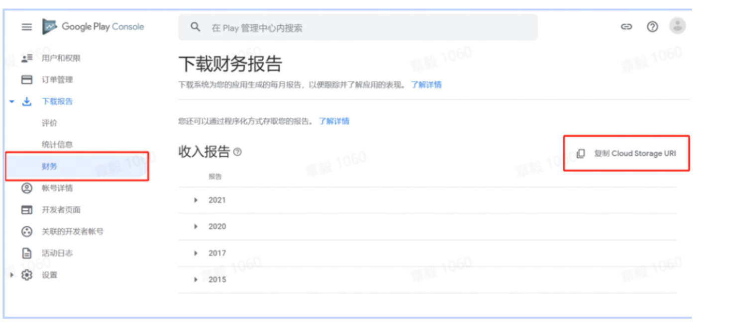Click the help icon next to 收入报告
This screenshot has height=336, width=735.
pos(237,152)
